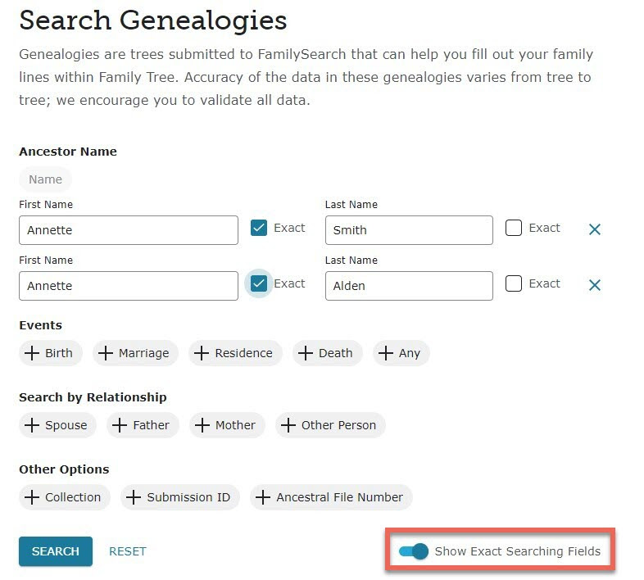Click first name field in Smith row
Image resolution: width=644 pixels, height=580 pixels.
click(x=129, y=230)
